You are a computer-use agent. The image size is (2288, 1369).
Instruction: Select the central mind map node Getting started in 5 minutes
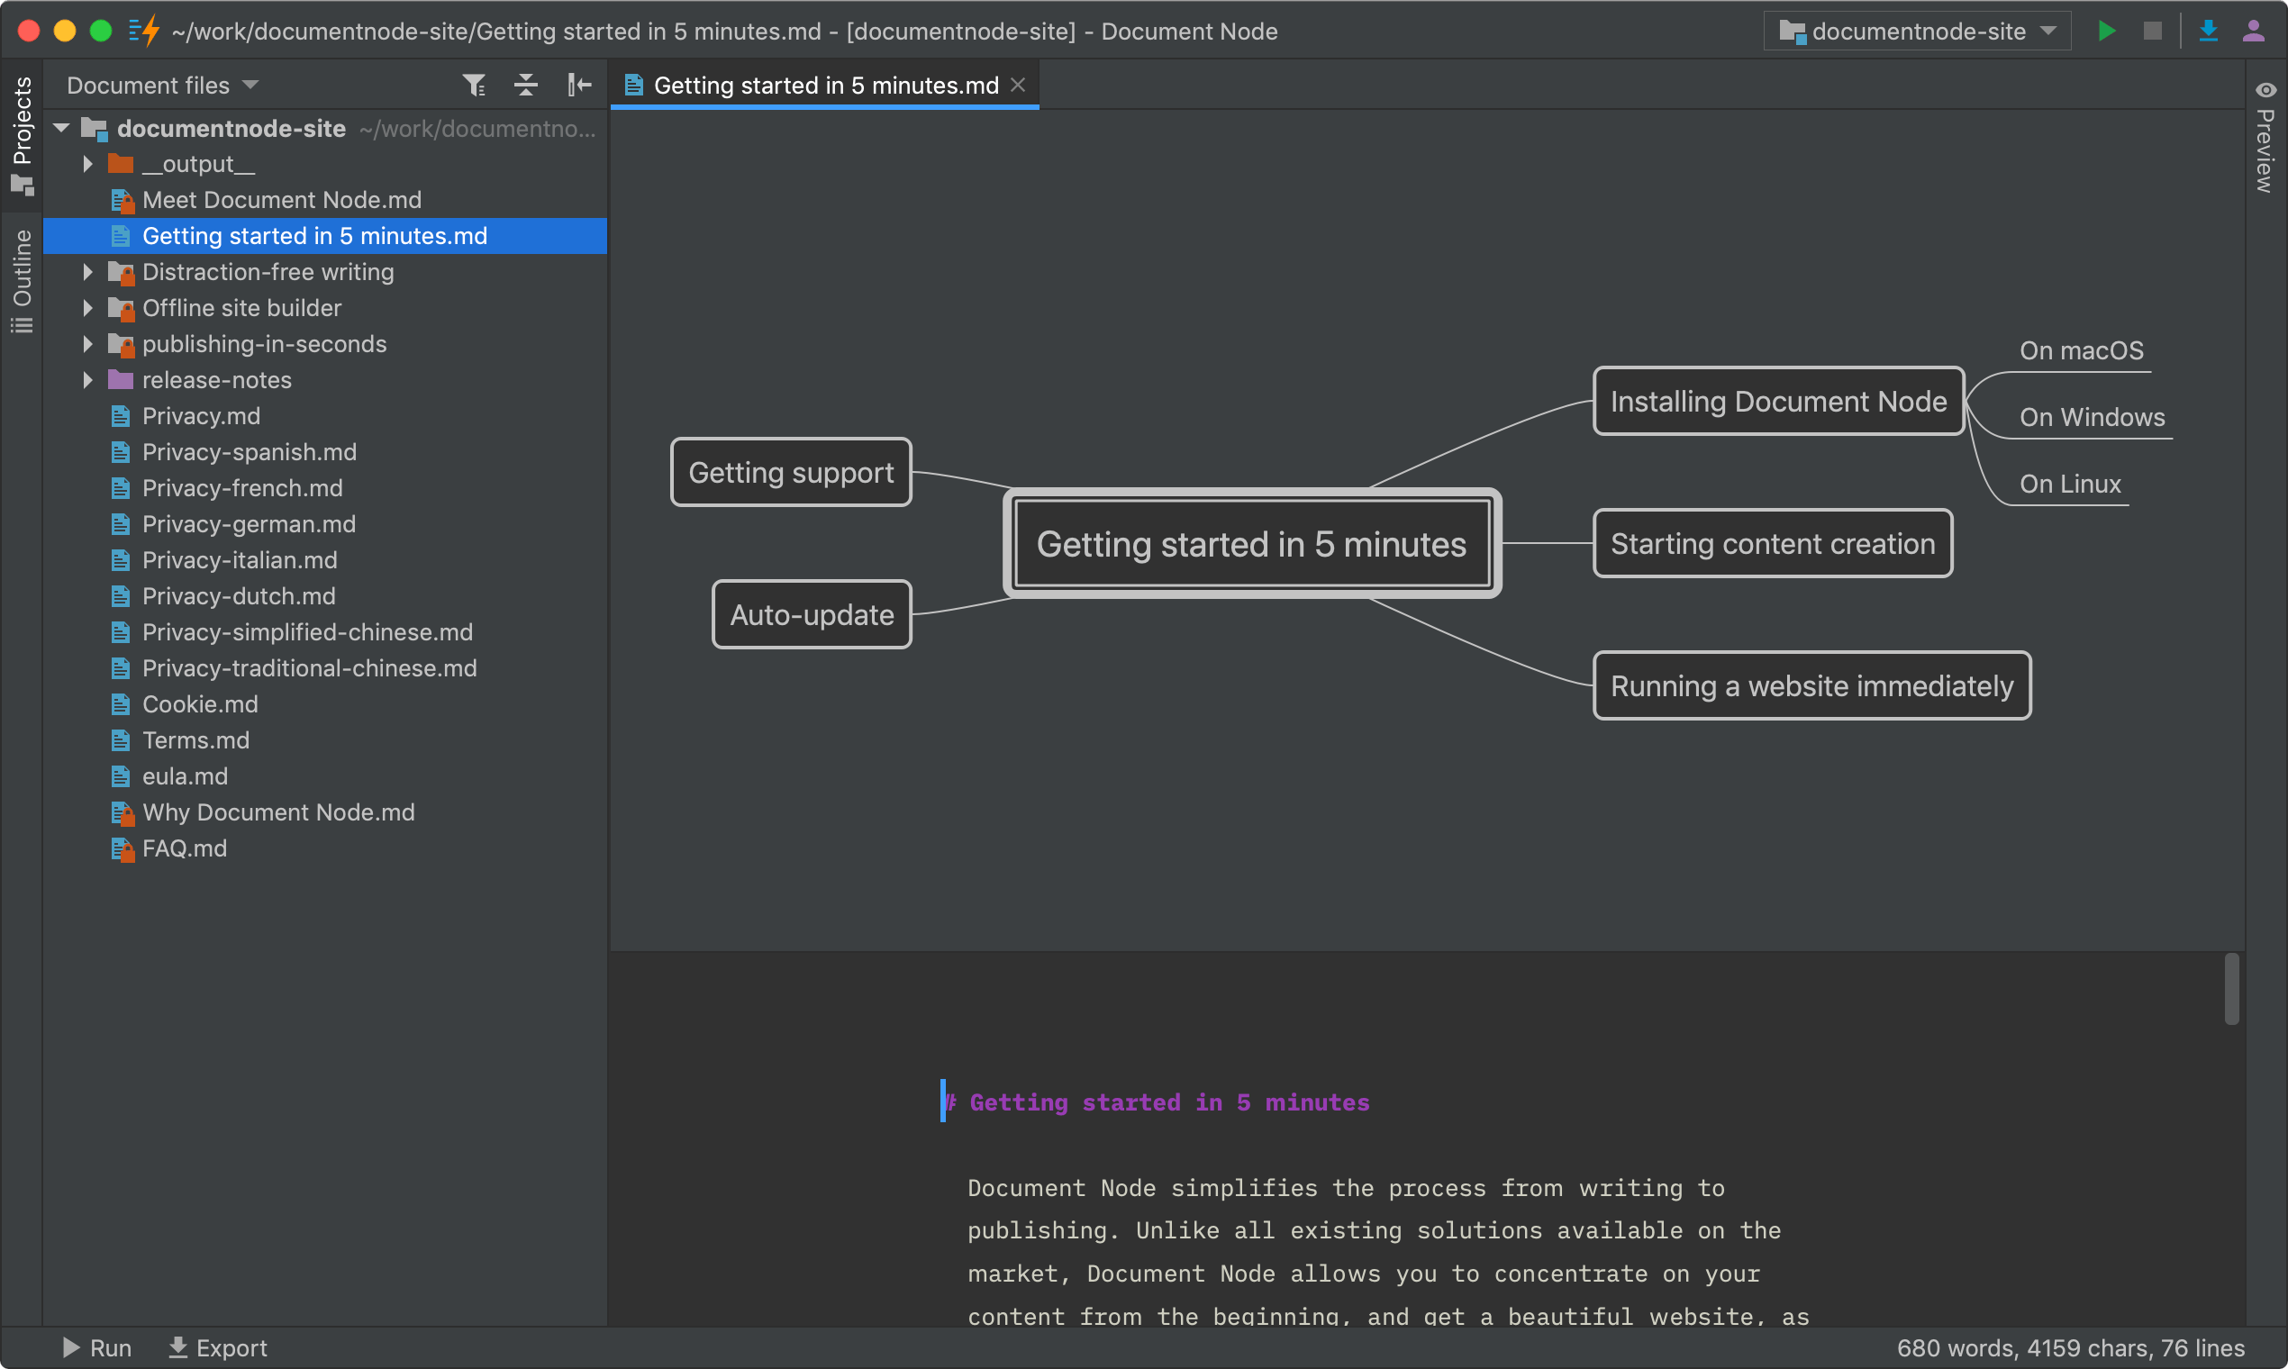coord(1252,544)
